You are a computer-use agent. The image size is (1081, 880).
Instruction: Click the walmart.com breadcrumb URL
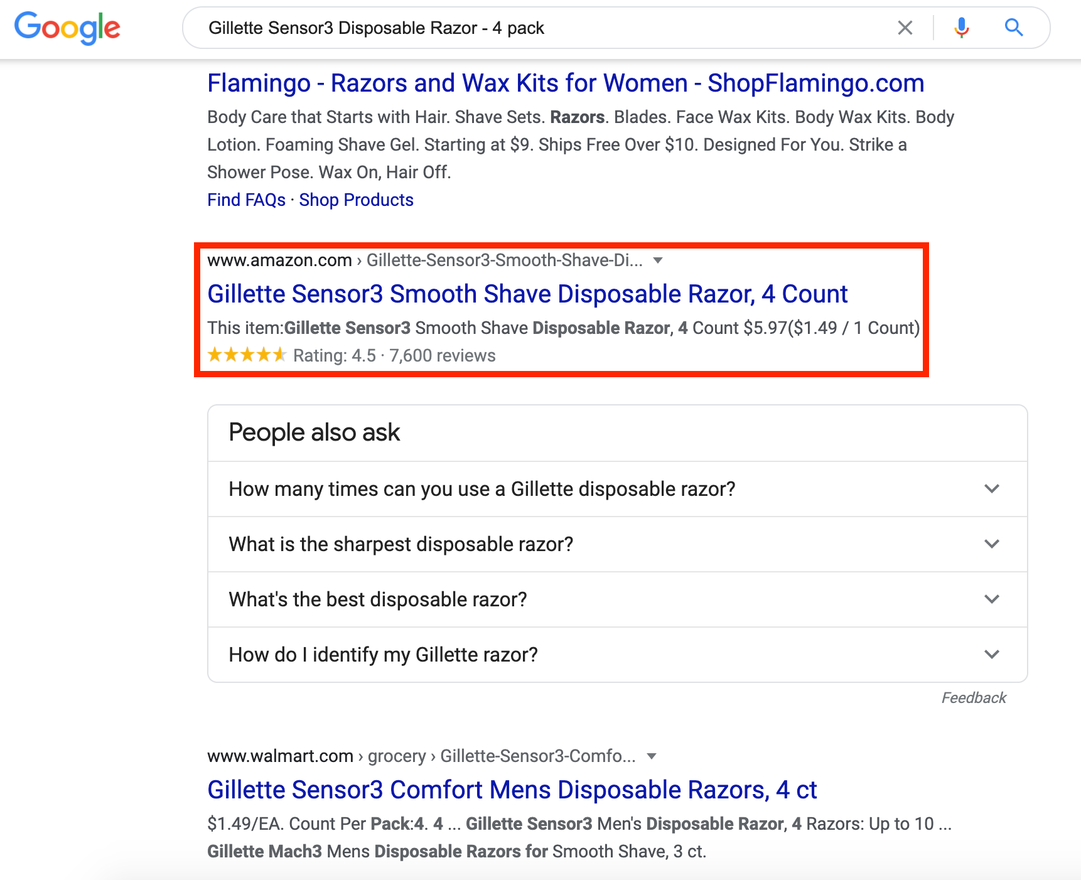coord(421,756)
